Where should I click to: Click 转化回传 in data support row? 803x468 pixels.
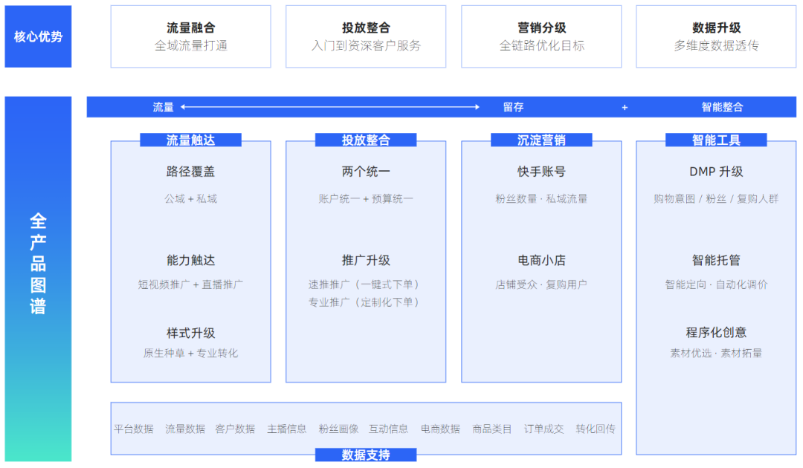pos(596,429)
